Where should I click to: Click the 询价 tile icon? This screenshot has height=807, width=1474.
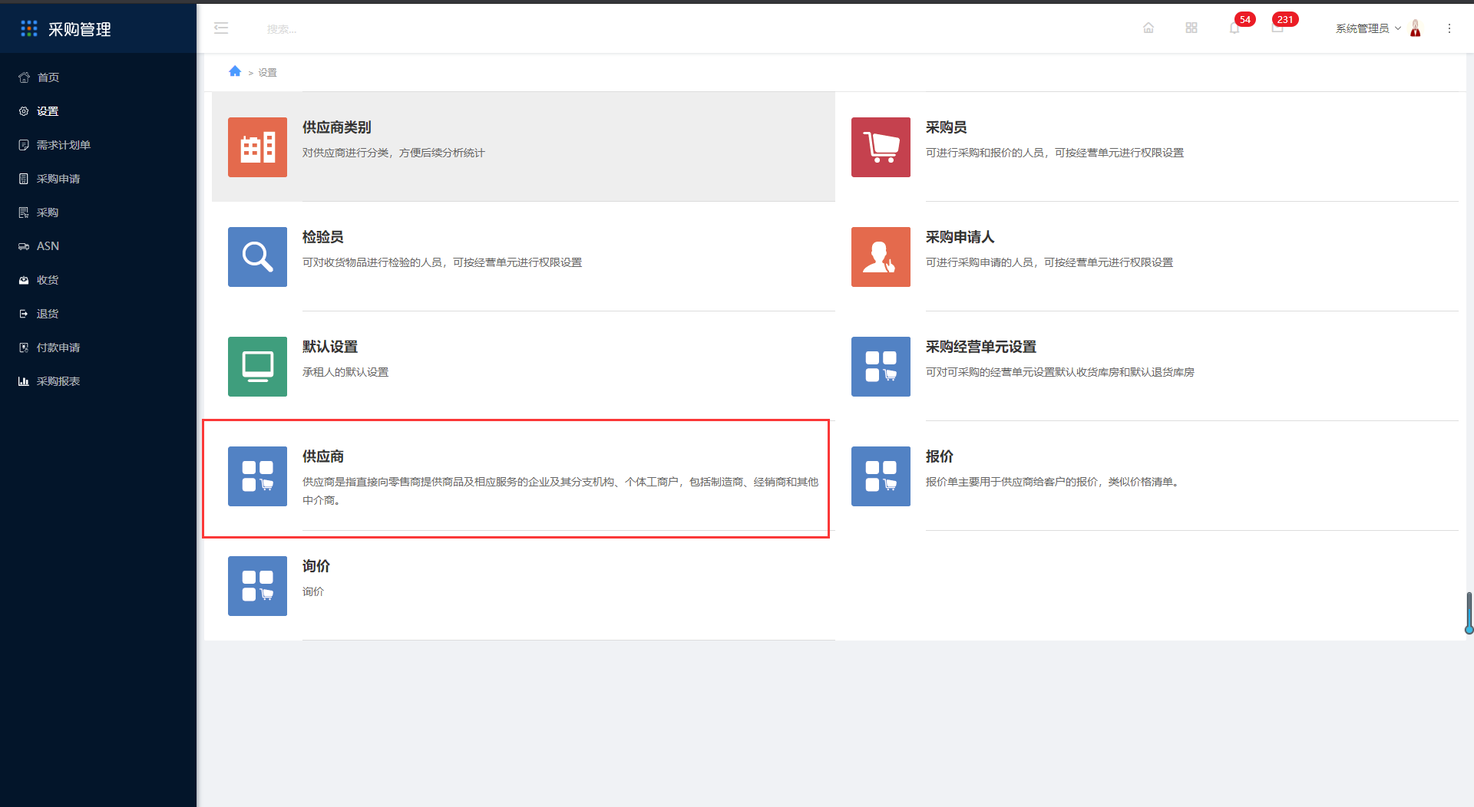(x=257, y=586)
